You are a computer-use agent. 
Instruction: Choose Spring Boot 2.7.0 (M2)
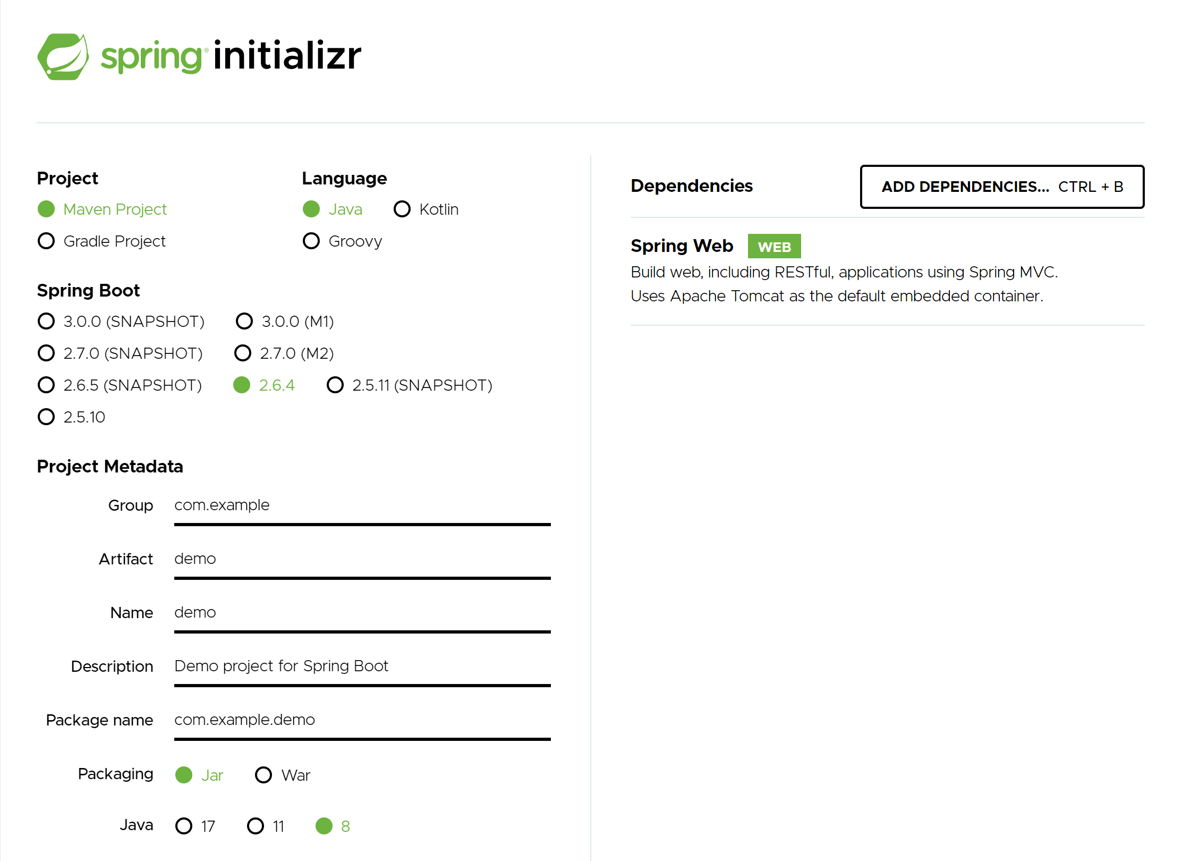click(243, 353)
